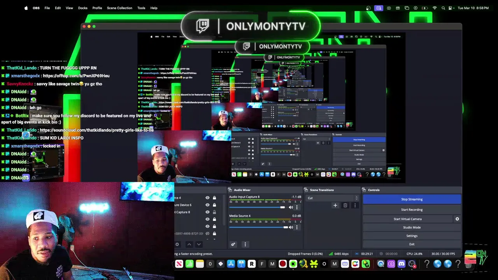Screen dimensions: 498x280
Task: Open screen sharing indicator in menu bar
Action: pyautogui.click(x=379, y=8)
